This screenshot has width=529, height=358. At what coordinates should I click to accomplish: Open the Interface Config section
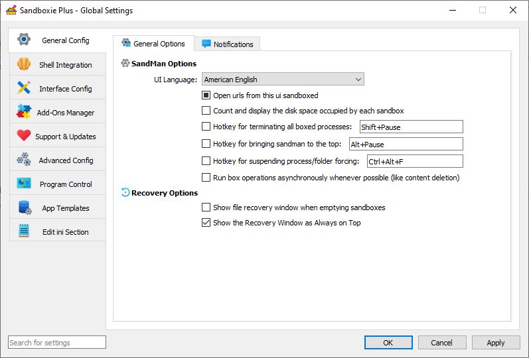tap(58, 88)
